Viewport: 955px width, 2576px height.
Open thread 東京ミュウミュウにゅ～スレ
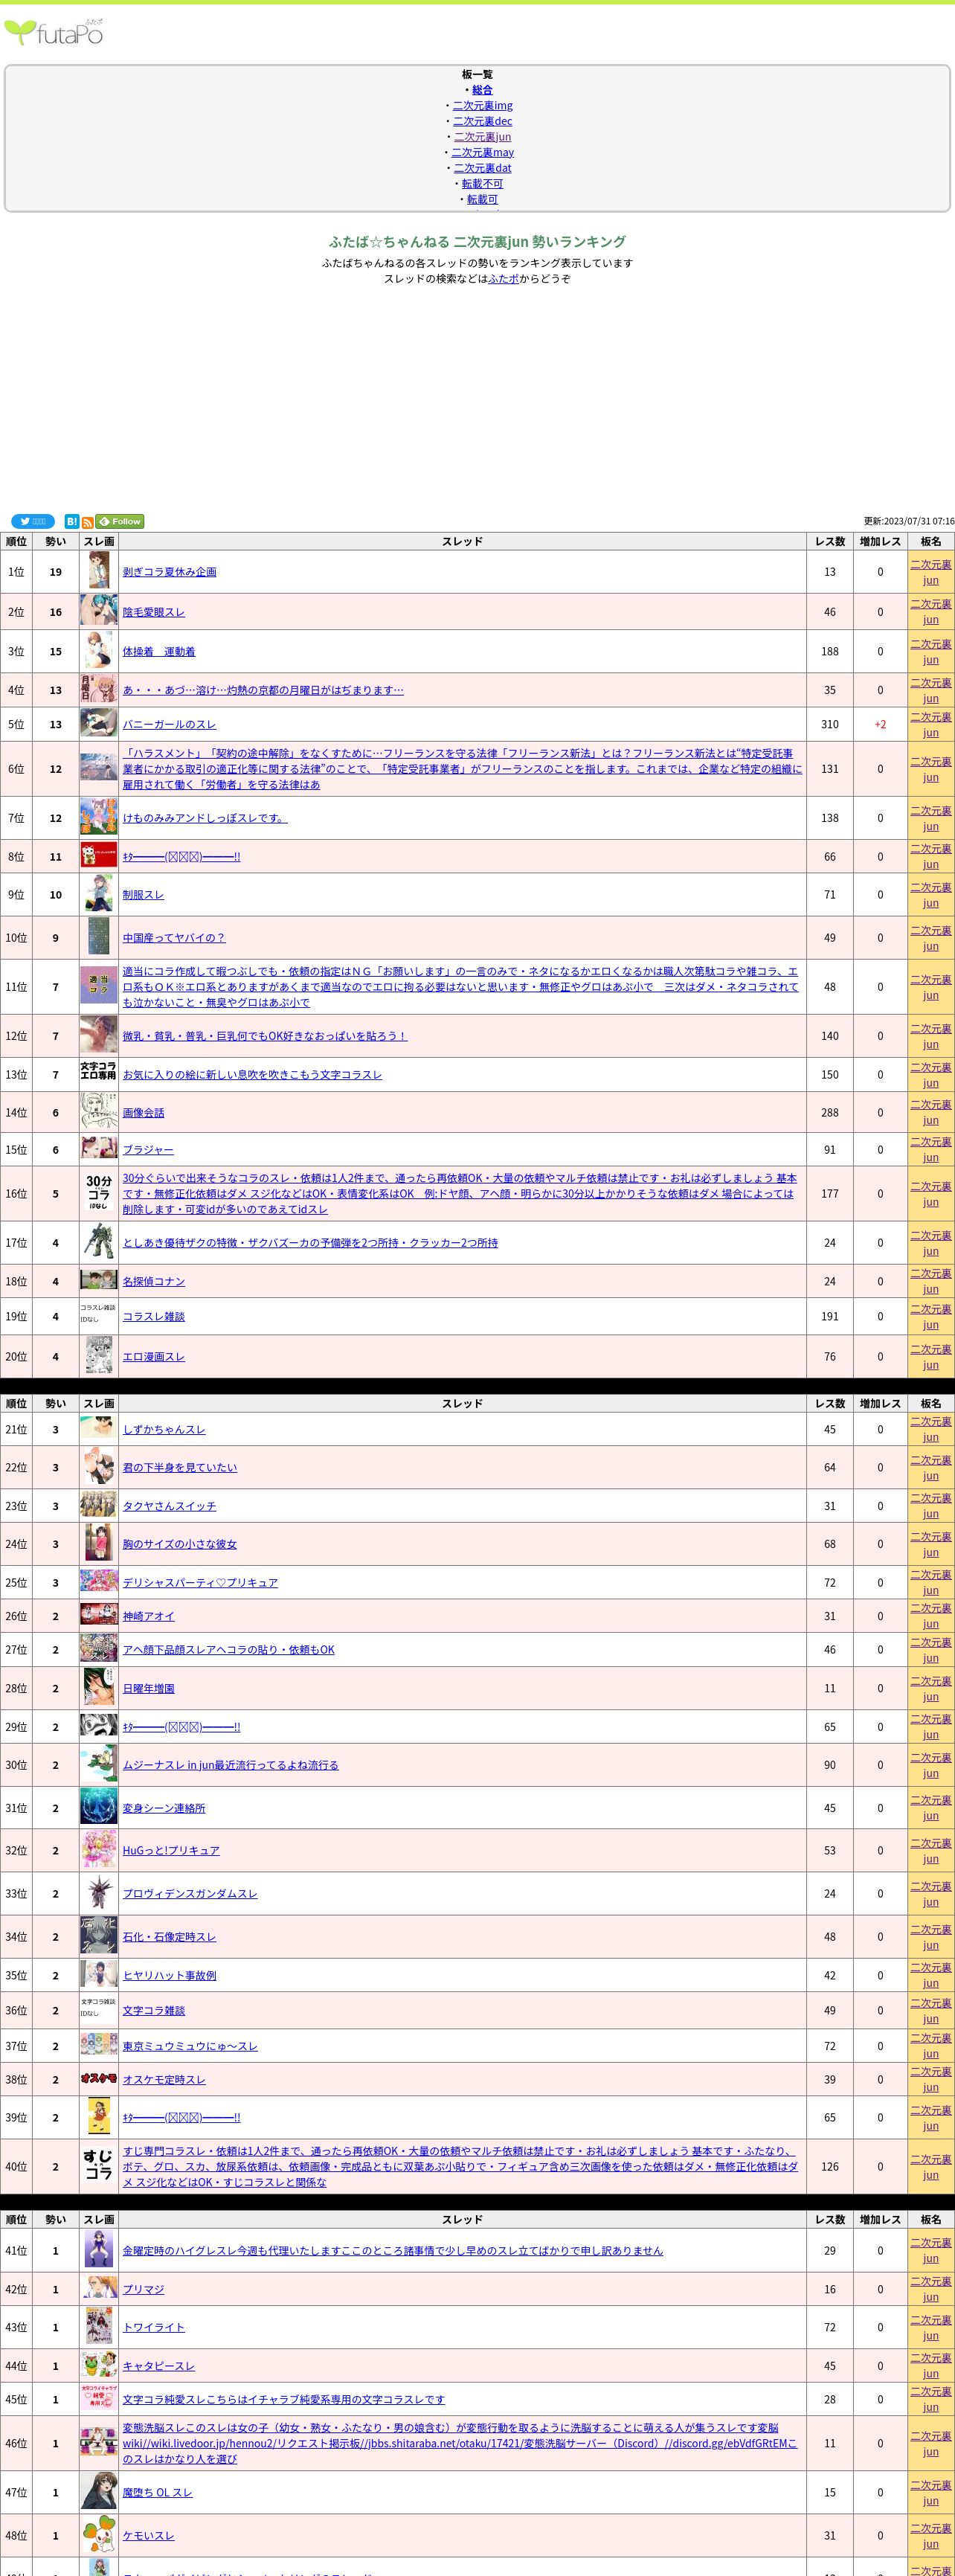[x=190, y=2047]
